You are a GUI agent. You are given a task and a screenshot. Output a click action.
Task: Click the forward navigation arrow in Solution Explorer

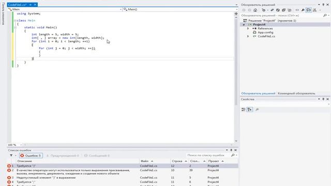click(249, 10)
